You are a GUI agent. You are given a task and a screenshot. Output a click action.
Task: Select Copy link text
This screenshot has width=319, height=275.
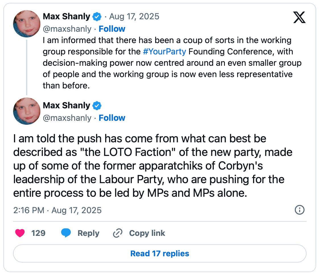click(x=147, y=233)
